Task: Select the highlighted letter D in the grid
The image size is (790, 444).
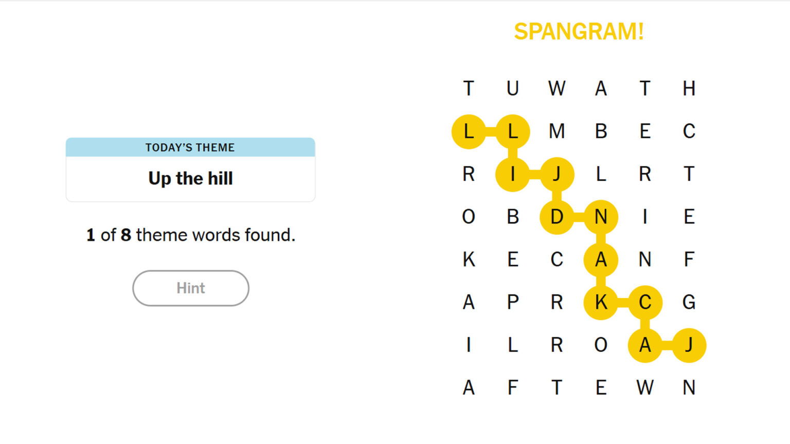Action: tap(556, 217)
